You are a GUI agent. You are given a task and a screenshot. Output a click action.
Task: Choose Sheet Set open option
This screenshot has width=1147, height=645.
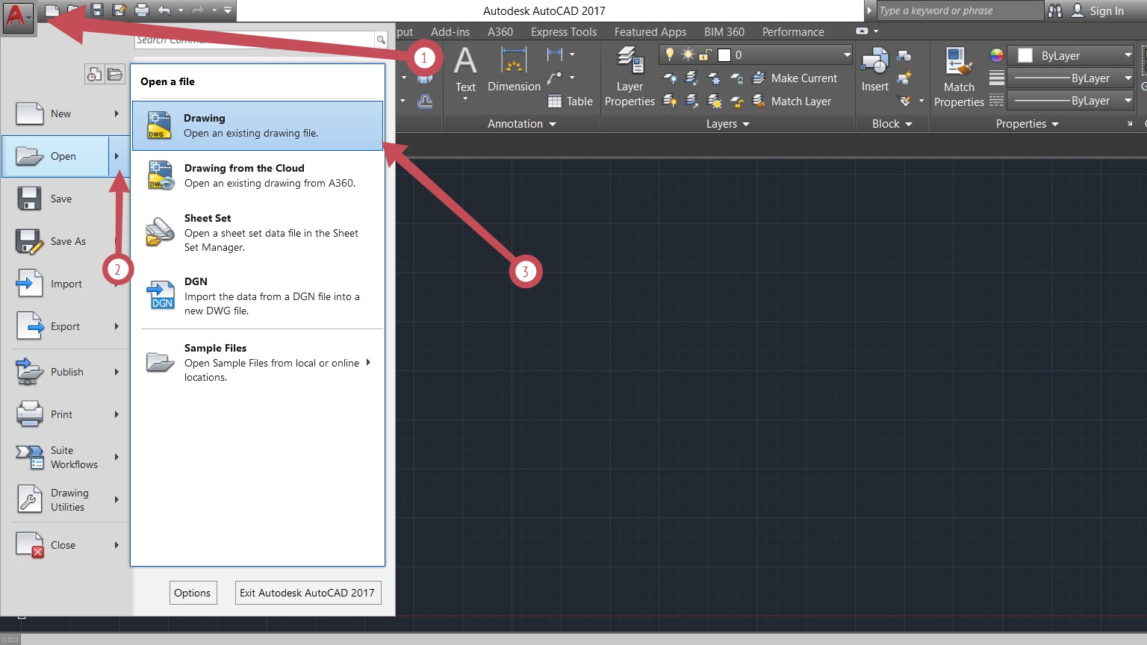[x=258, y=232]
